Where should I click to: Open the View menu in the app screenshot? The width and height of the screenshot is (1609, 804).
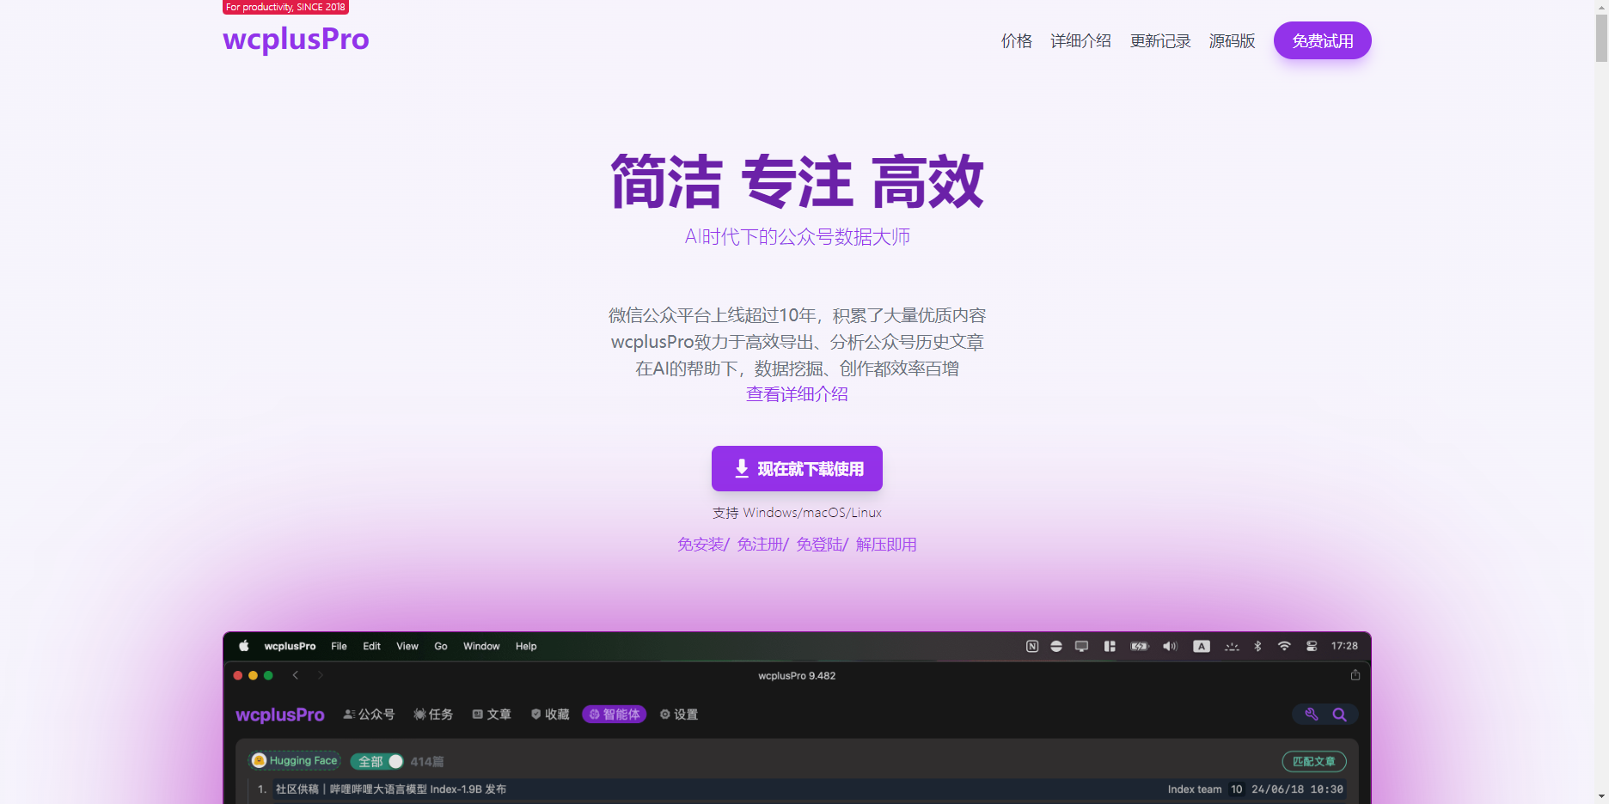tap(407, 646)
